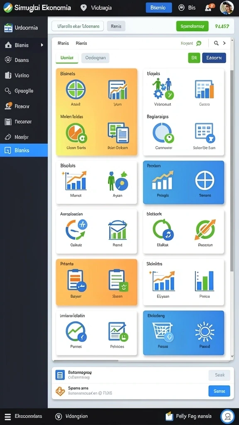
Task: Click the green Spanolamay button
Action: [193, 26]
